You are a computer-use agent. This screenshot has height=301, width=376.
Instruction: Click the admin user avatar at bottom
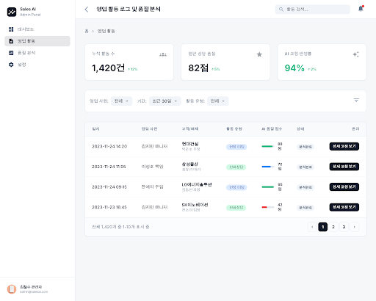(x=12, y=289)
